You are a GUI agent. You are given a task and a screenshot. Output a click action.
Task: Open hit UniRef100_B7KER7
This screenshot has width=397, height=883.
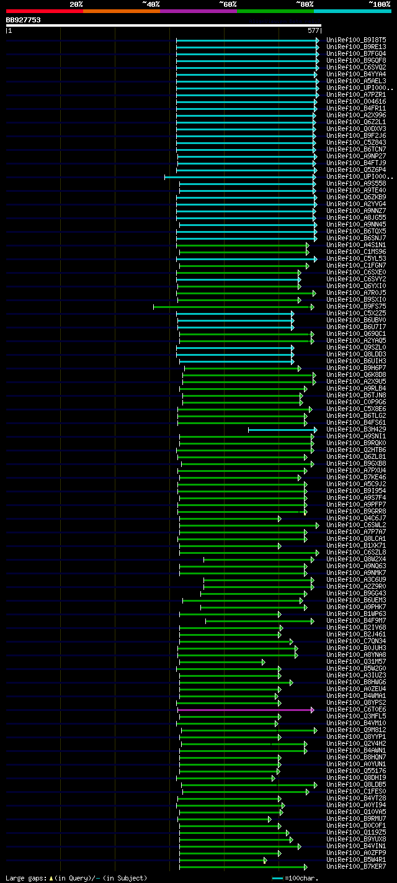pyautogui.click(x=356, y=866)
